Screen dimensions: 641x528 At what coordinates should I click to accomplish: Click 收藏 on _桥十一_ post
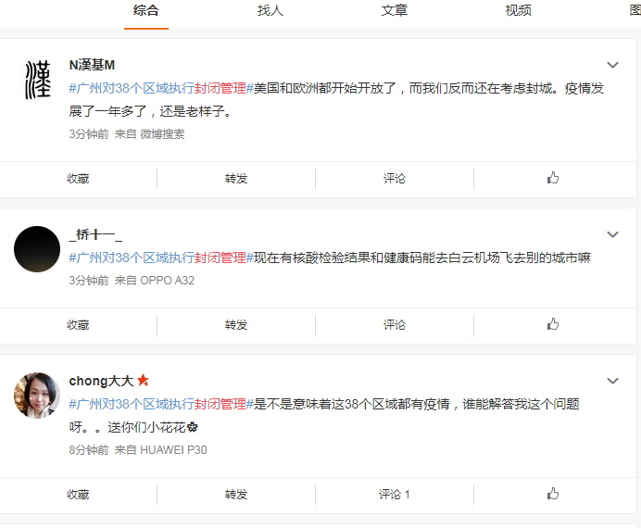78,325
